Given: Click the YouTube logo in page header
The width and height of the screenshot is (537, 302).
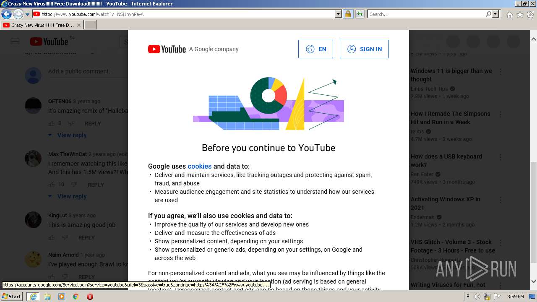Looking at the screenshot, I should [x=49, y=42].
